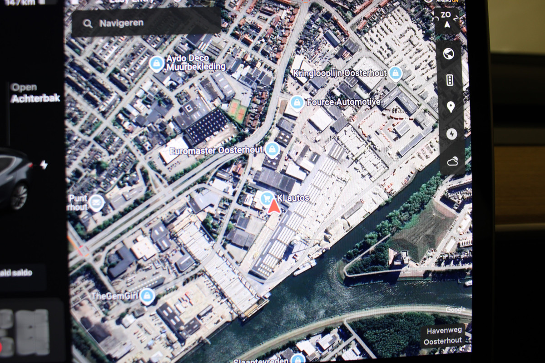Screen dimensions: 545x363
Task: Toggle satellite view with globe icon
Action: coord(449,54)
